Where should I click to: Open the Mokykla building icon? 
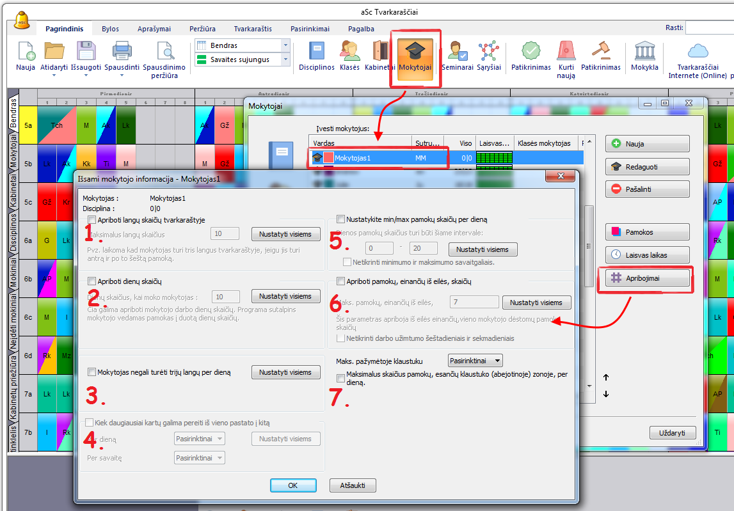[644, 52]
